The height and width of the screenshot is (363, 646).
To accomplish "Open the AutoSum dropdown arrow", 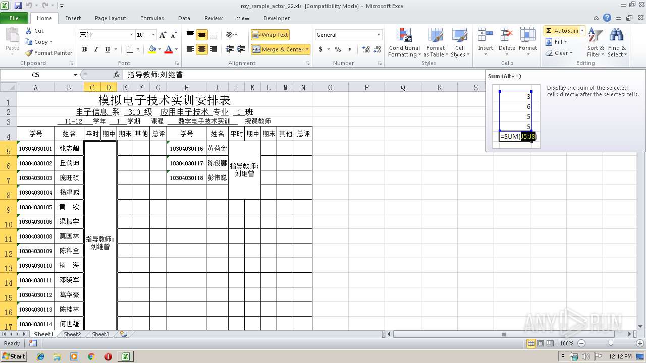I will click(582, 31).
